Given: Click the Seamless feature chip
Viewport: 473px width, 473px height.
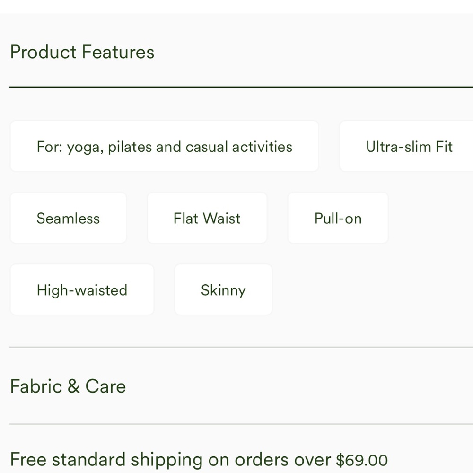Looking at the screenshot, I should [68, 218].
